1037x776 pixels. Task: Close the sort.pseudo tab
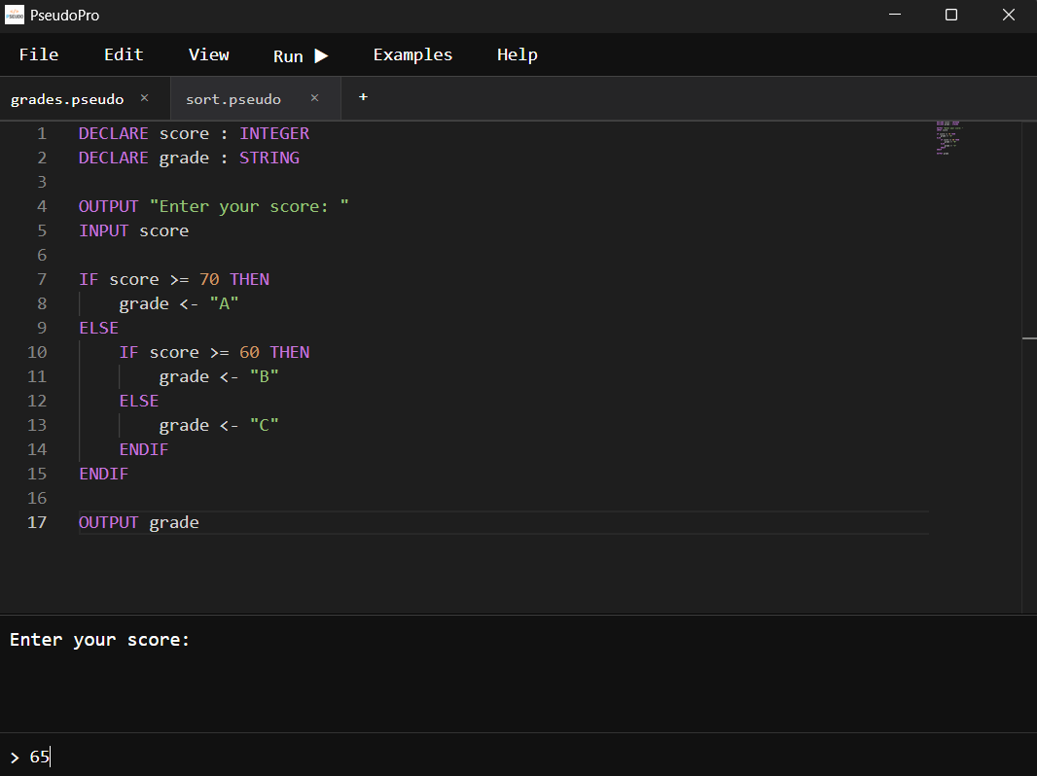[315, 98]
